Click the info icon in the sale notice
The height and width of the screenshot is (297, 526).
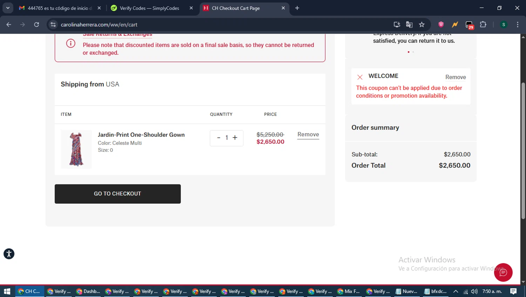pos(70,43)
